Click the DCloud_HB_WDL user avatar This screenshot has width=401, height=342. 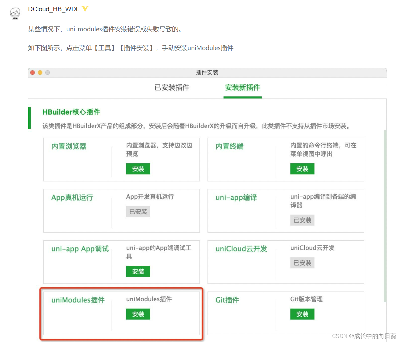[15, 13]
